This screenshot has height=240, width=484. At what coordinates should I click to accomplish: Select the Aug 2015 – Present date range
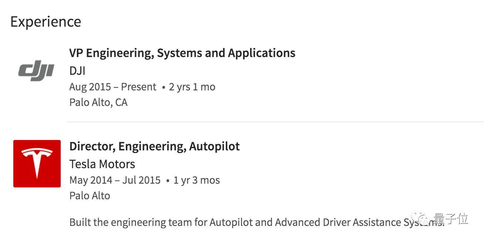[x=113, y=87]
